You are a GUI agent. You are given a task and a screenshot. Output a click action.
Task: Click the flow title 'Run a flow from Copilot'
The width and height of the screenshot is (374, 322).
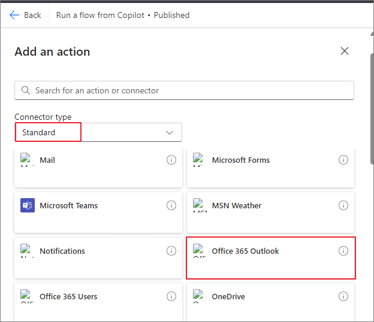point(100,15)
